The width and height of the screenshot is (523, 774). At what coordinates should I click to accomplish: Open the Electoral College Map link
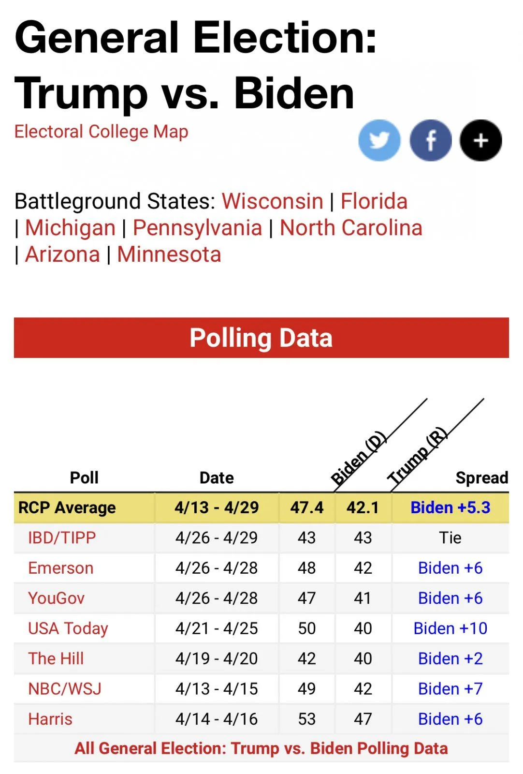pos(101,132)
